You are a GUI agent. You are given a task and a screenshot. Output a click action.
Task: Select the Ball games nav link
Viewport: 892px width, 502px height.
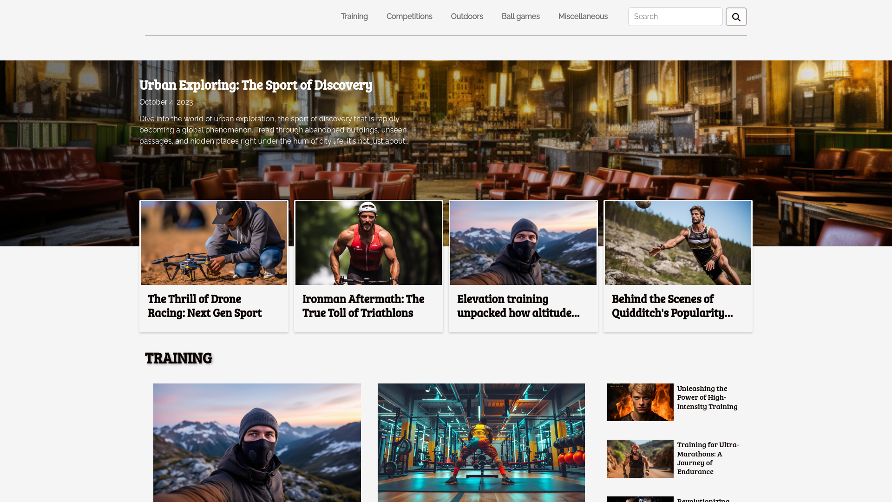tap(520, 17)
